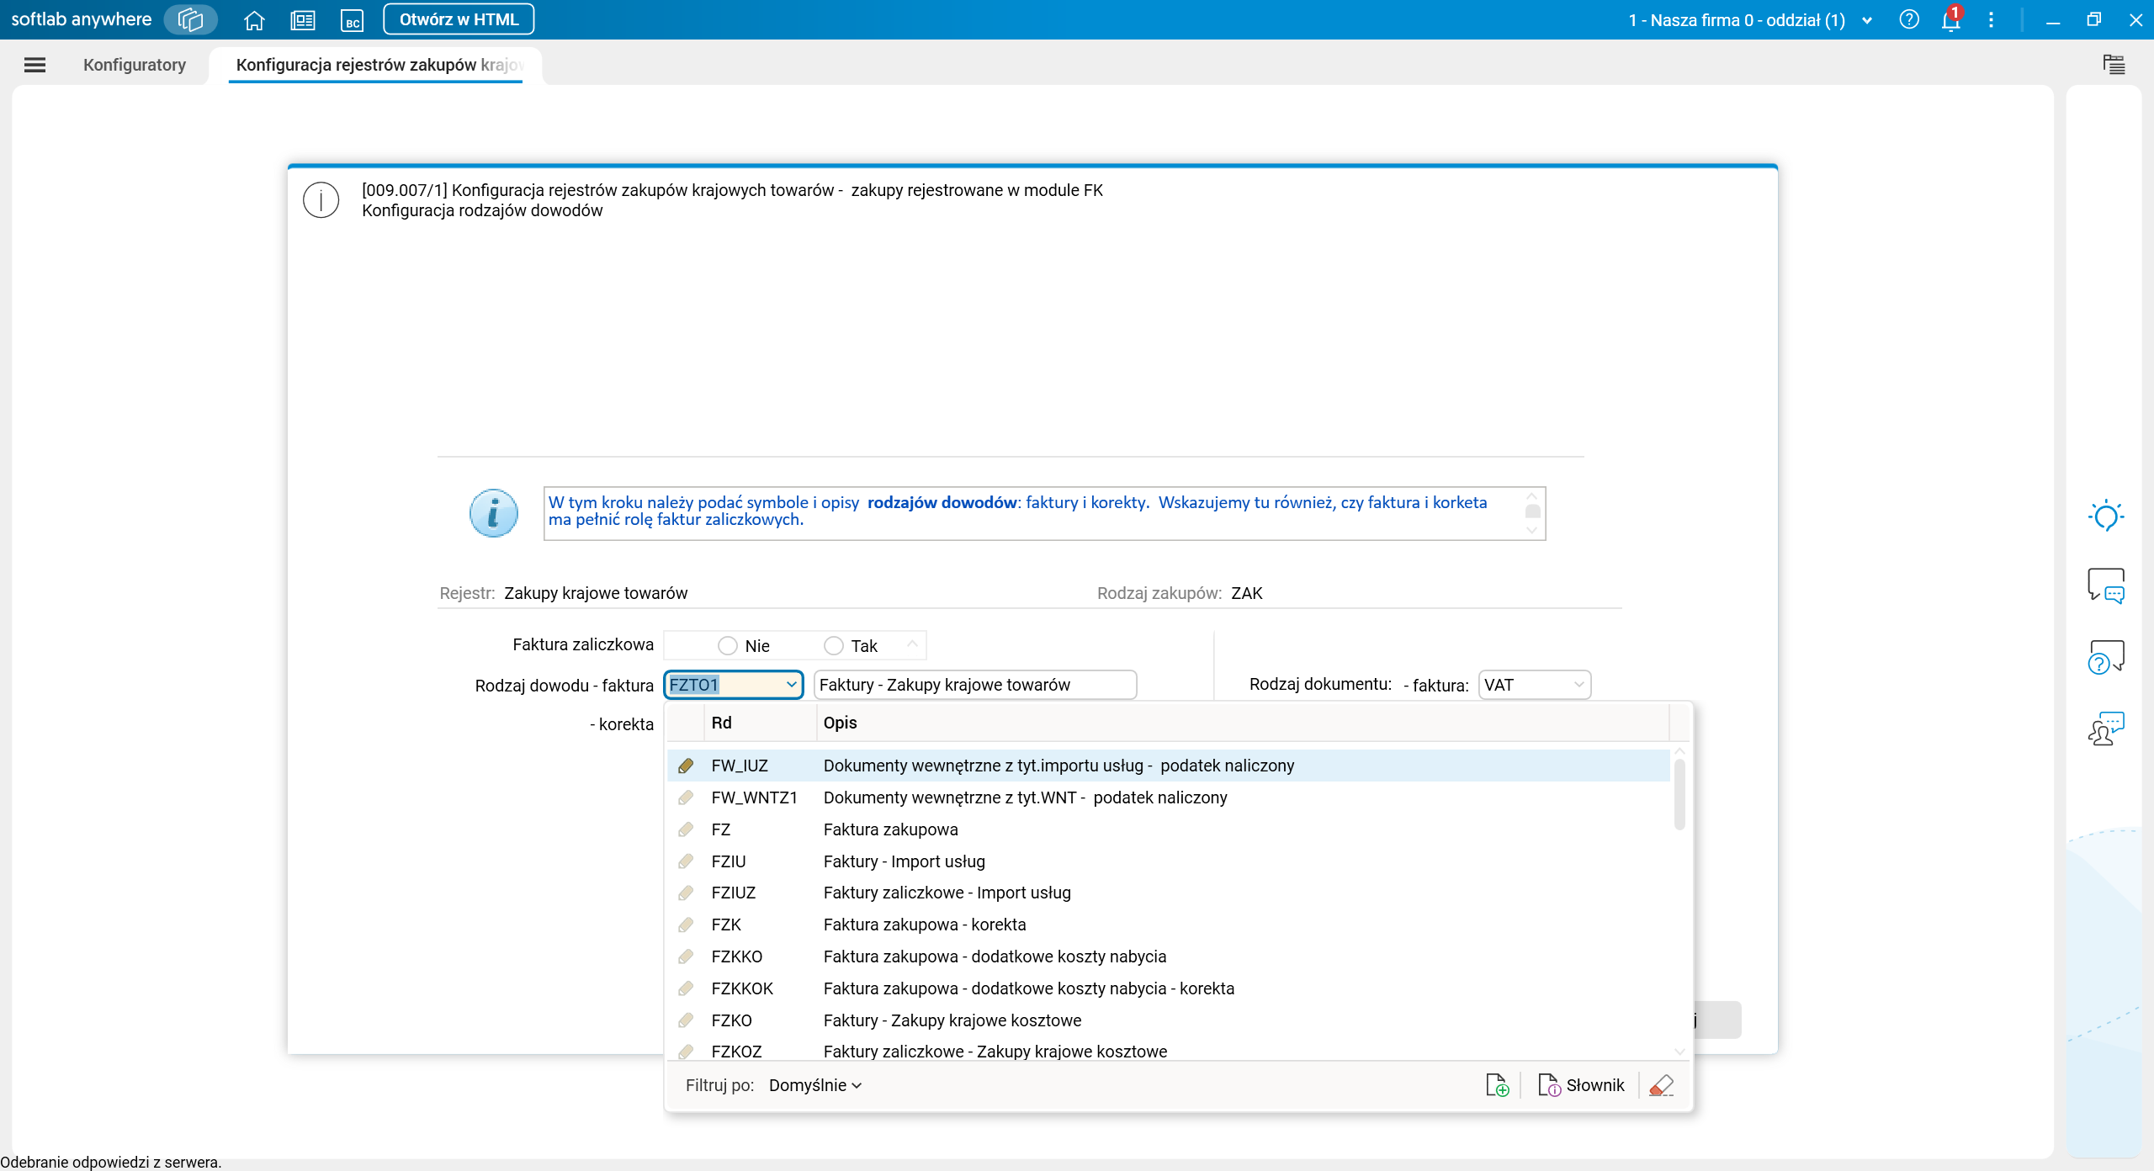Expand the Filtruj po Domyślnie dropdown

[814, 1085]
